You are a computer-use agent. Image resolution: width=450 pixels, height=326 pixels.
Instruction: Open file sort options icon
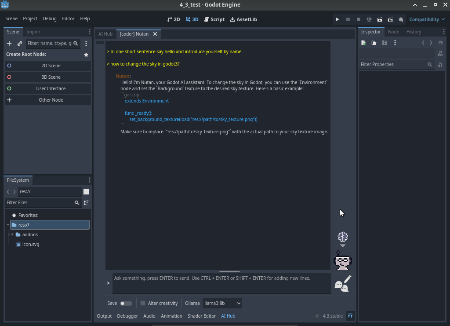[86, 202]
